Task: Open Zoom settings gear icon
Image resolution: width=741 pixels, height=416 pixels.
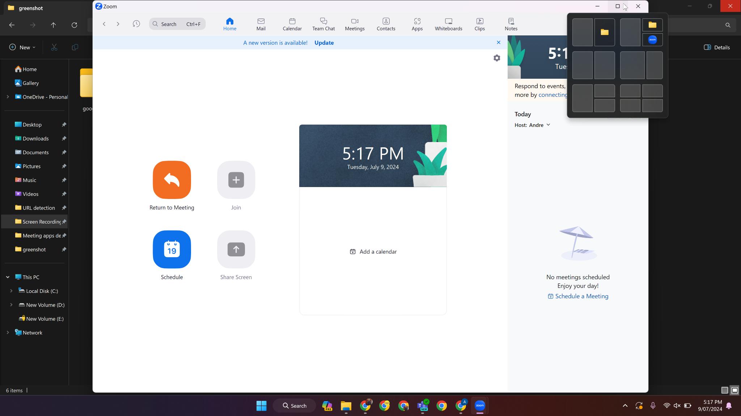Action: point(497,58)
